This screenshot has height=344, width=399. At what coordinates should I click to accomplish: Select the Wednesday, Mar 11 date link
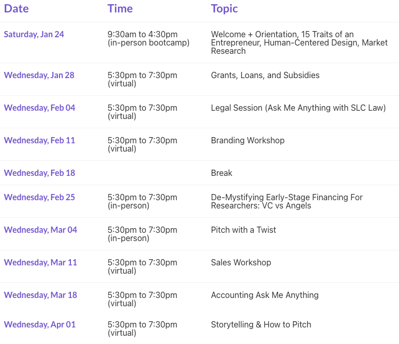(x=40, y=263)
